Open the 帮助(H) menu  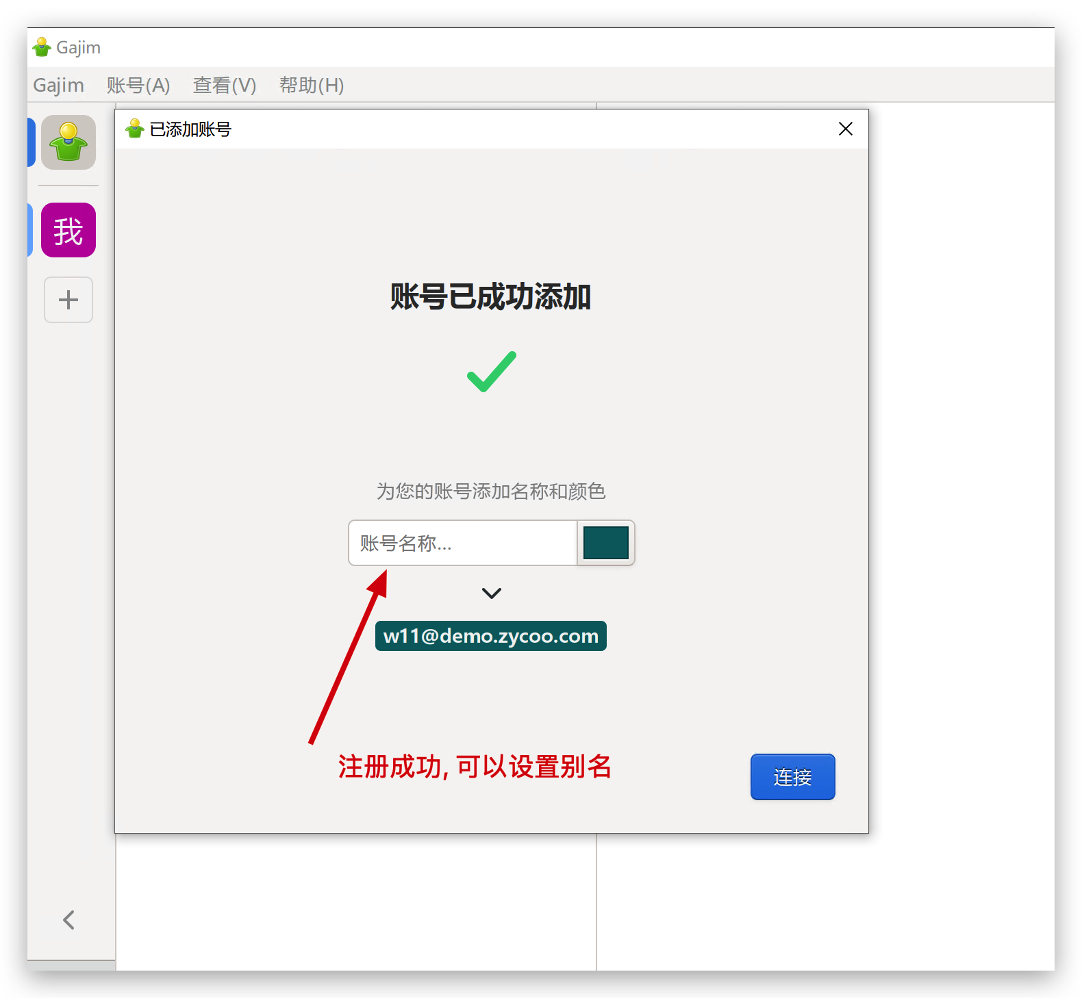pyautogui.click(x=312, y=86)
